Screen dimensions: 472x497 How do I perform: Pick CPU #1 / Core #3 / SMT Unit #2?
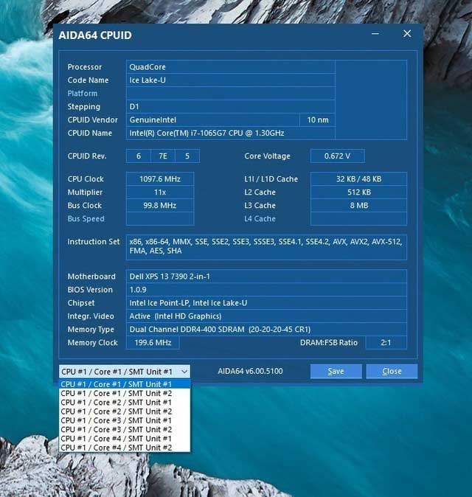(x=125, y=429)
